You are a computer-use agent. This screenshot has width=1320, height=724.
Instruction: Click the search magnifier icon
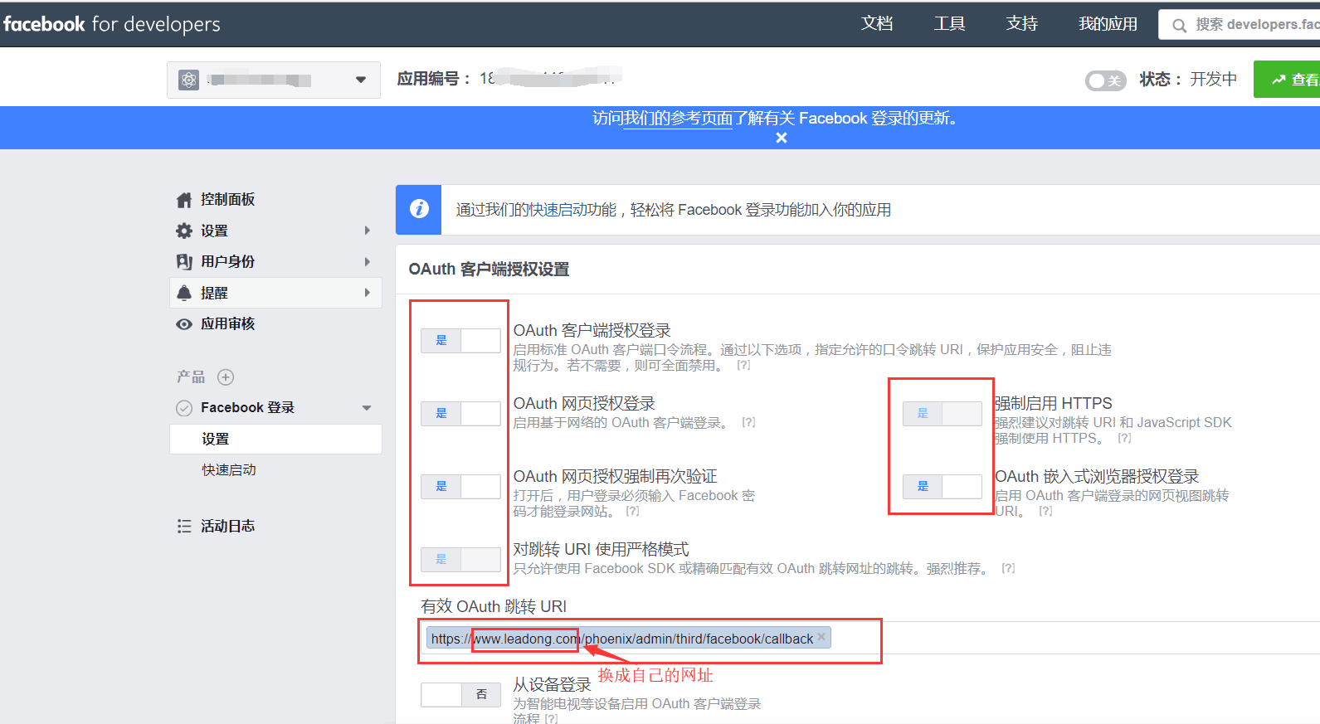(x=1179, y=26)
